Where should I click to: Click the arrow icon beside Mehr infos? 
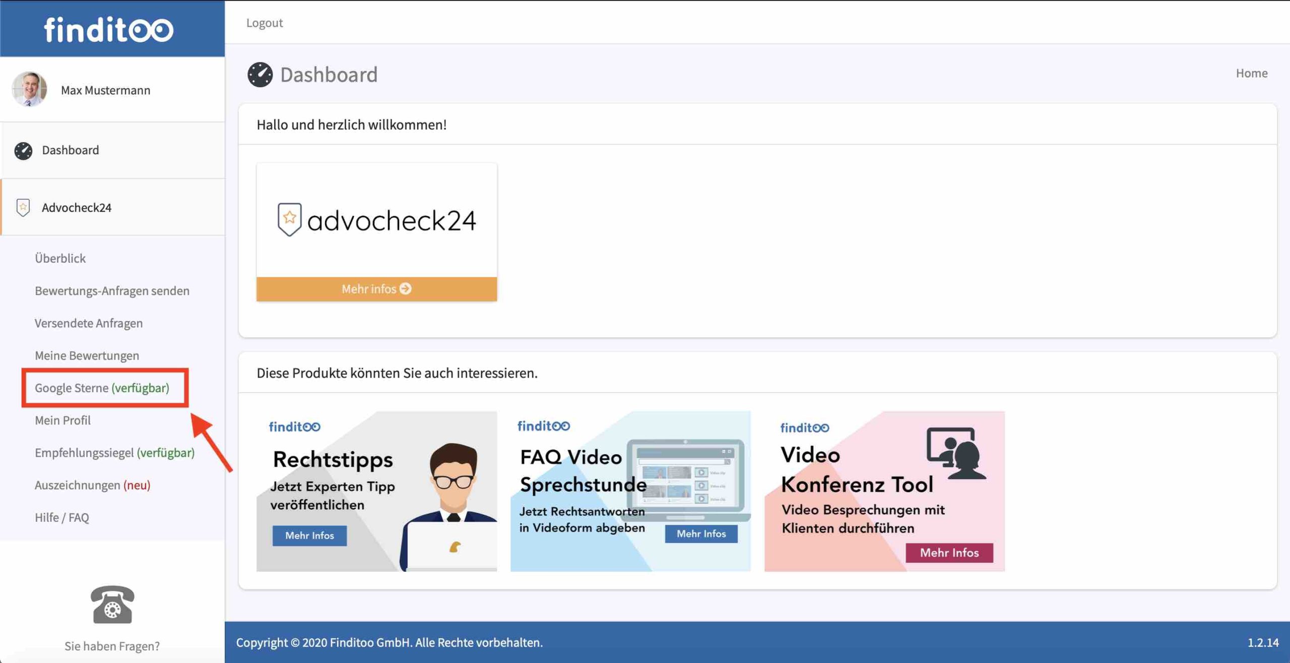pyautogui.click(x=406, y=288)
